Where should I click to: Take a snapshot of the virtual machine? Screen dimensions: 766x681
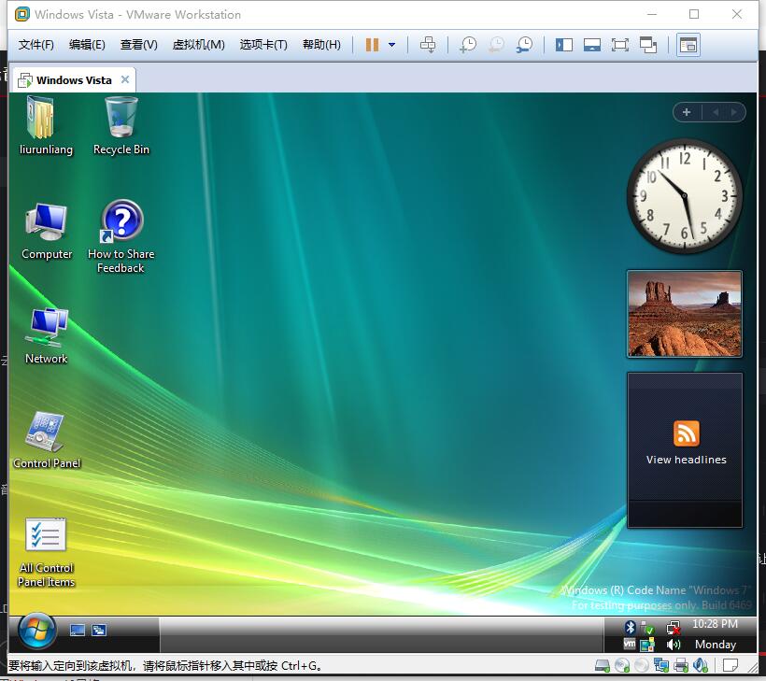pos(467,45)
